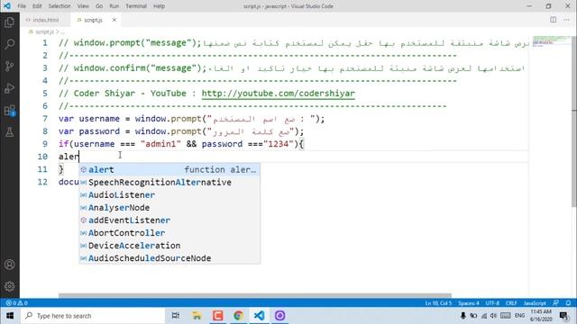Click the VS Code logo icon in title bar

click(7, 6)
